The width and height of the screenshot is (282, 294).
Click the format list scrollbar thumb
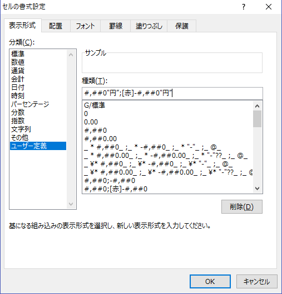tap(257, 119)
